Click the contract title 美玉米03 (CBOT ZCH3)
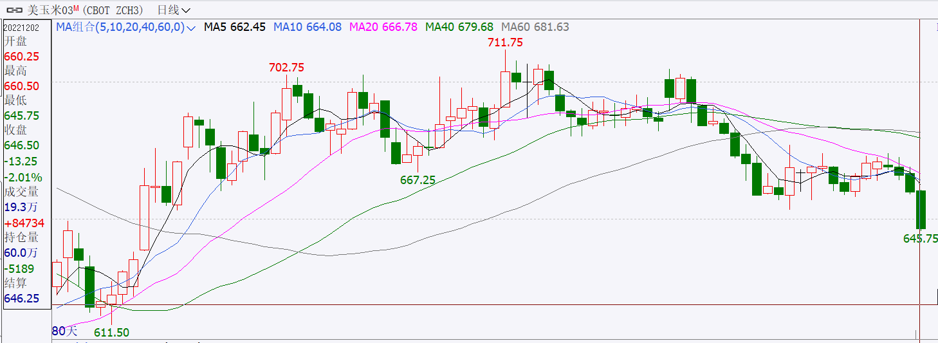 tap(86, 10)
